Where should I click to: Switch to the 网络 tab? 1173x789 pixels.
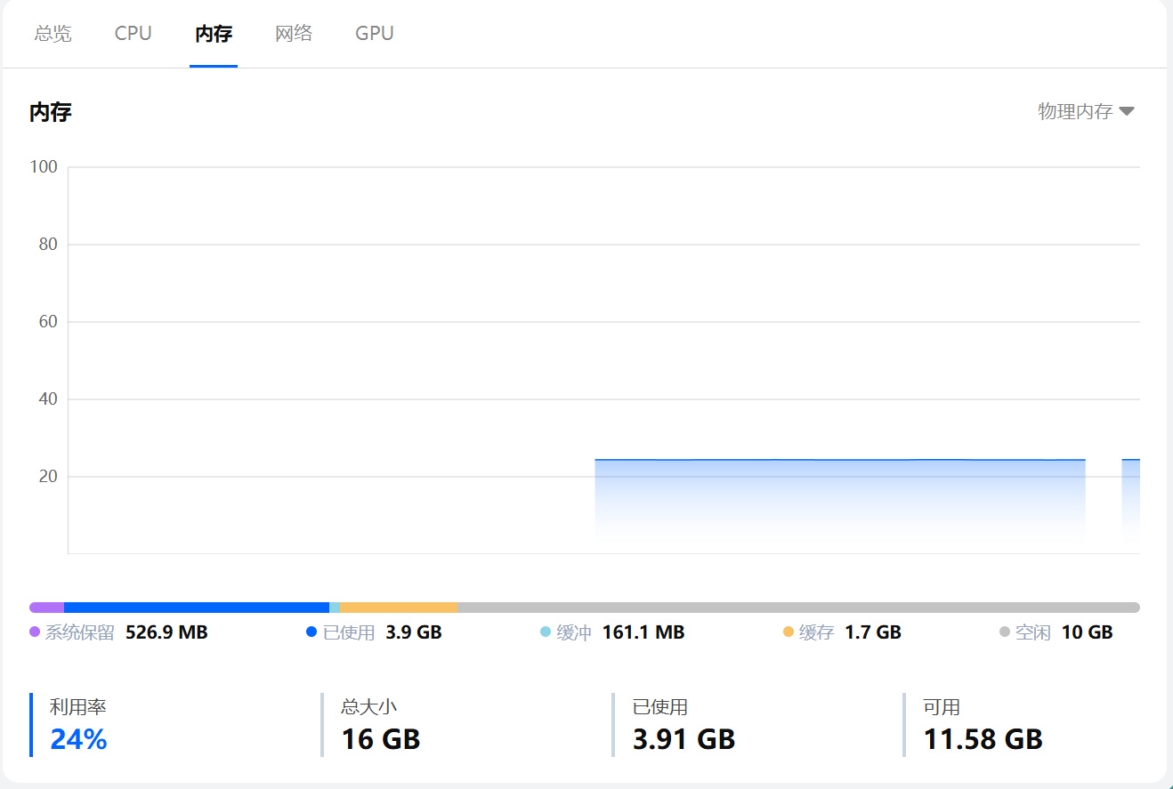[x=294, y=34]
